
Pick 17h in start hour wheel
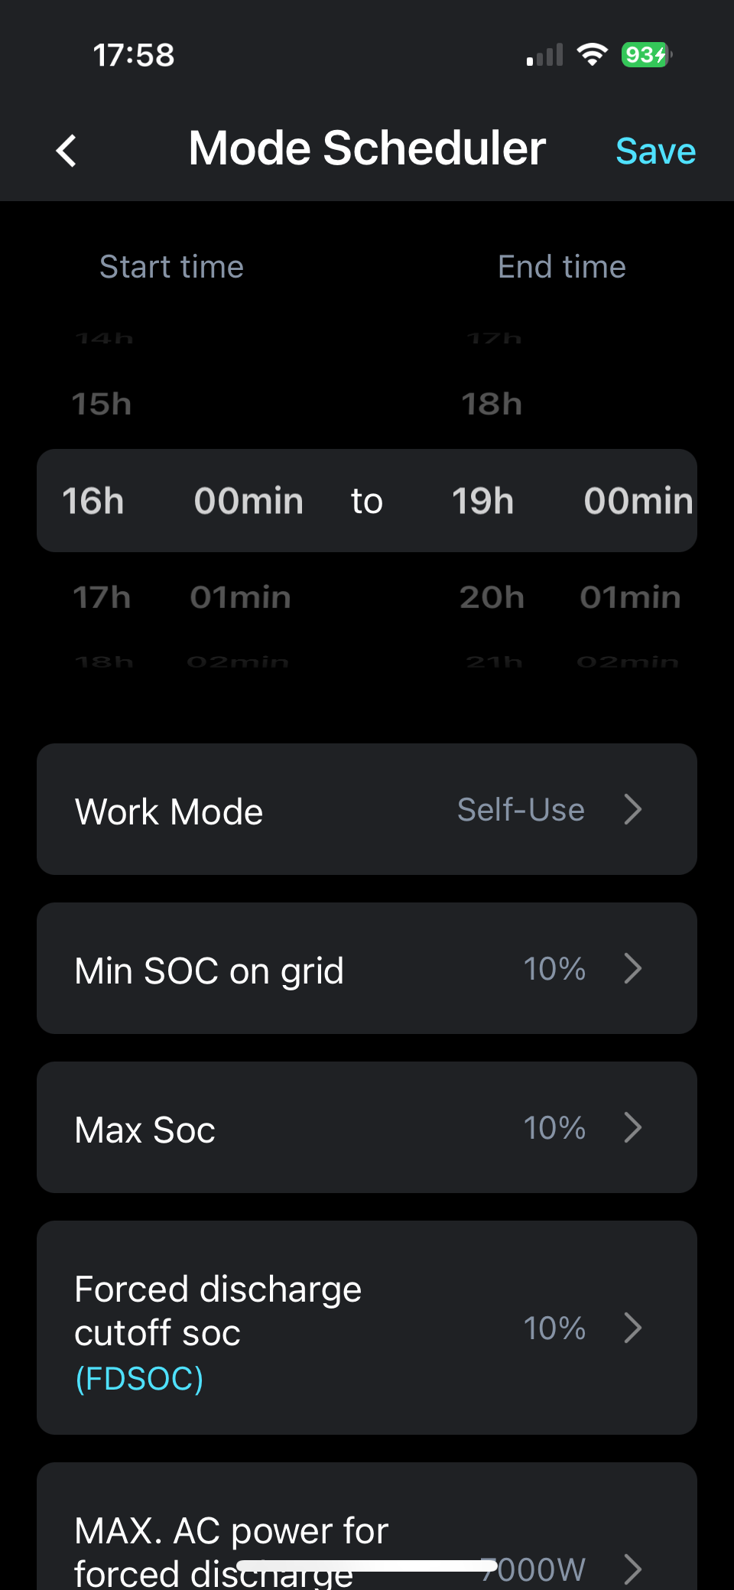102,597
